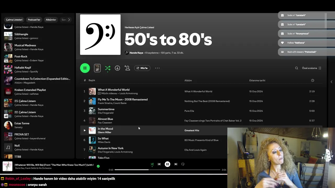This screenshot has height=188, width=335.
Task: Open the Mix'le button
Action: (142, 68)
